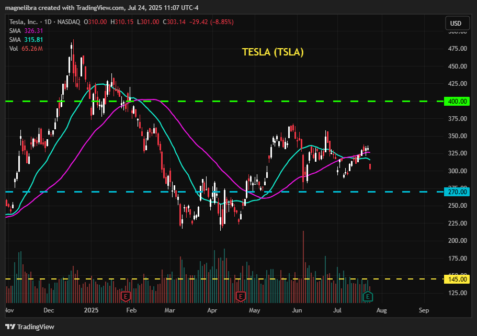The width and height of the screenshot is (477, 336).
Task: Click the green 400.00 price label
Action: point(457,101)
